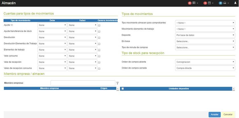Click the filter funnel icon beside Miembro empresa
The width and height of the screenshot is (239, 118).
(x=117, y=83)
